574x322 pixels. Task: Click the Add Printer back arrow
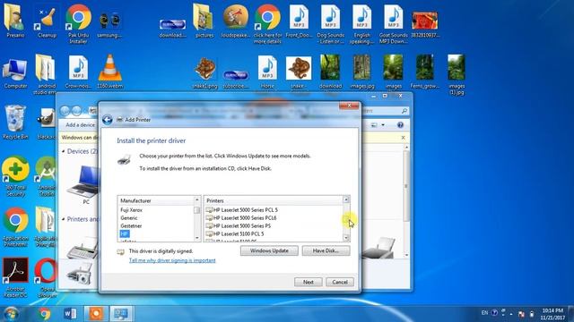108,120
